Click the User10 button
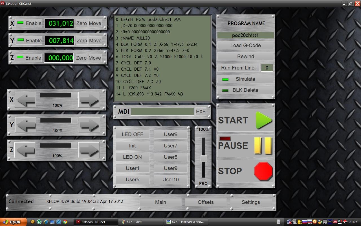 [171, 180]
